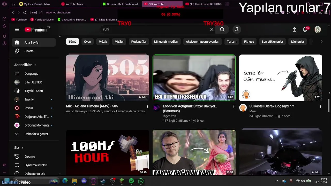Open the account avatar menu

point(318,29)
